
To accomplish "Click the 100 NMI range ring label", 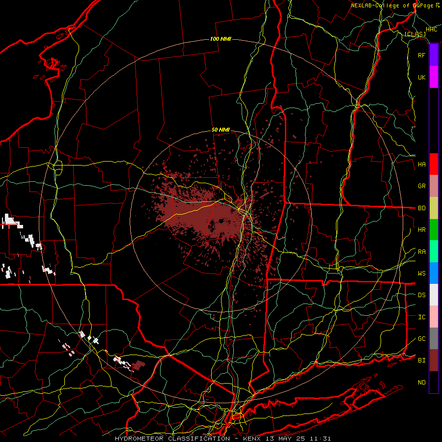I will pos(221,39).
